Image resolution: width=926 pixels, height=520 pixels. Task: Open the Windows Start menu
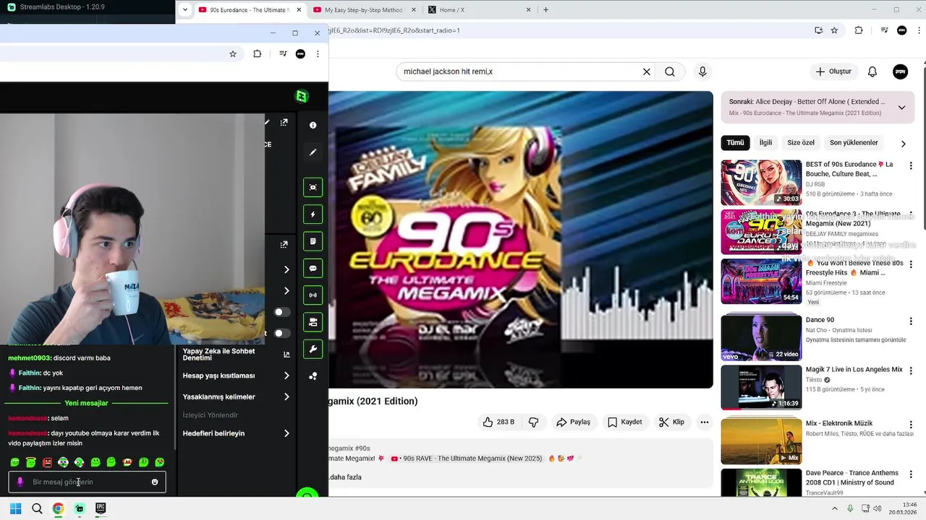(x=15, y=508)
